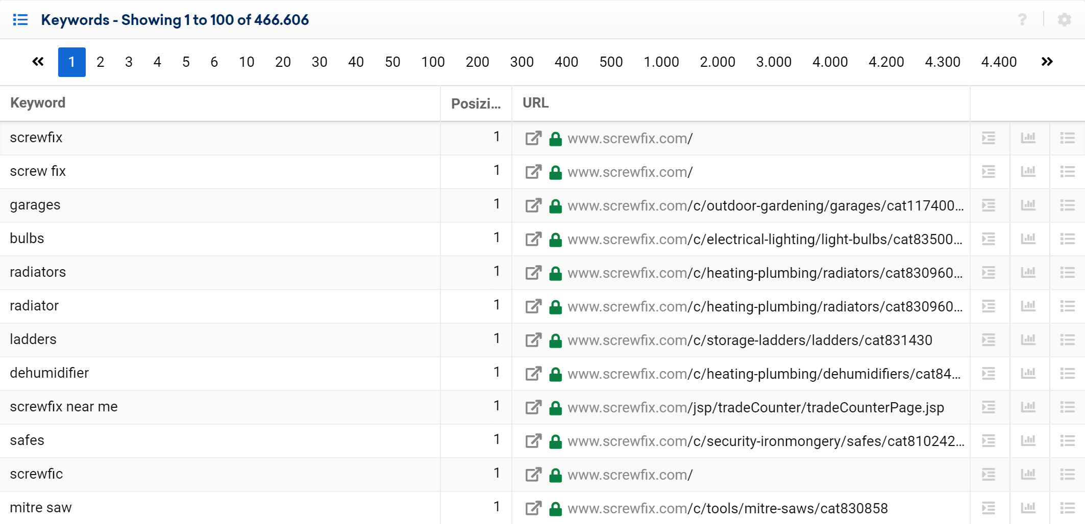Open the storage-ladders URL link
The height and width of the screenshot is (524, 1085).
[x=750, y=340]
